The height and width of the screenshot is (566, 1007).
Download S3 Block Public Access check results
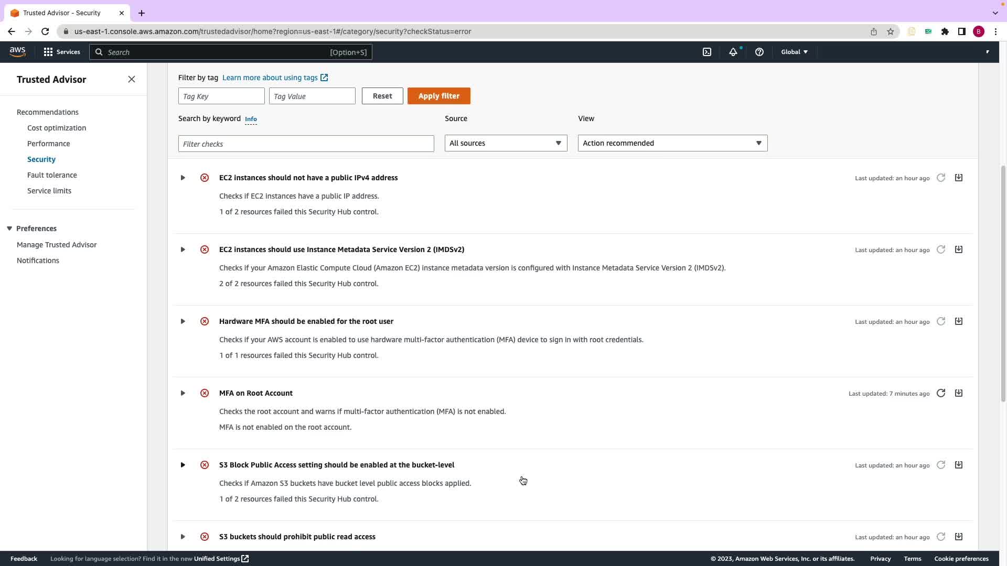pyautogui.click(x=959, y=465)
